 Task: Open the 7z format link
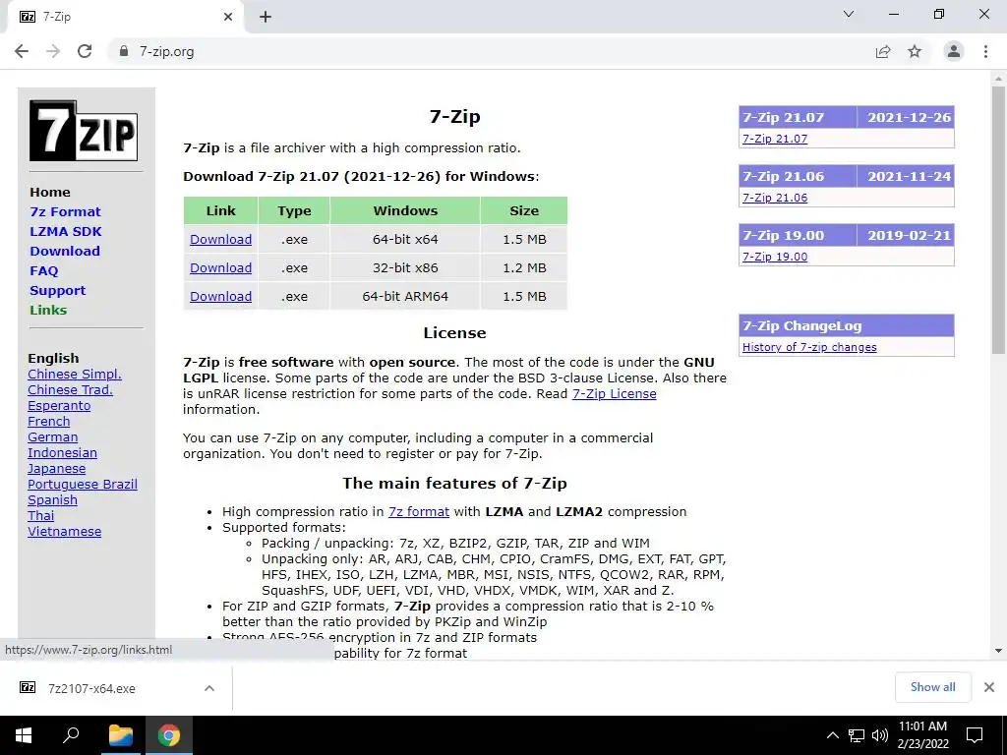pos(419,511)
